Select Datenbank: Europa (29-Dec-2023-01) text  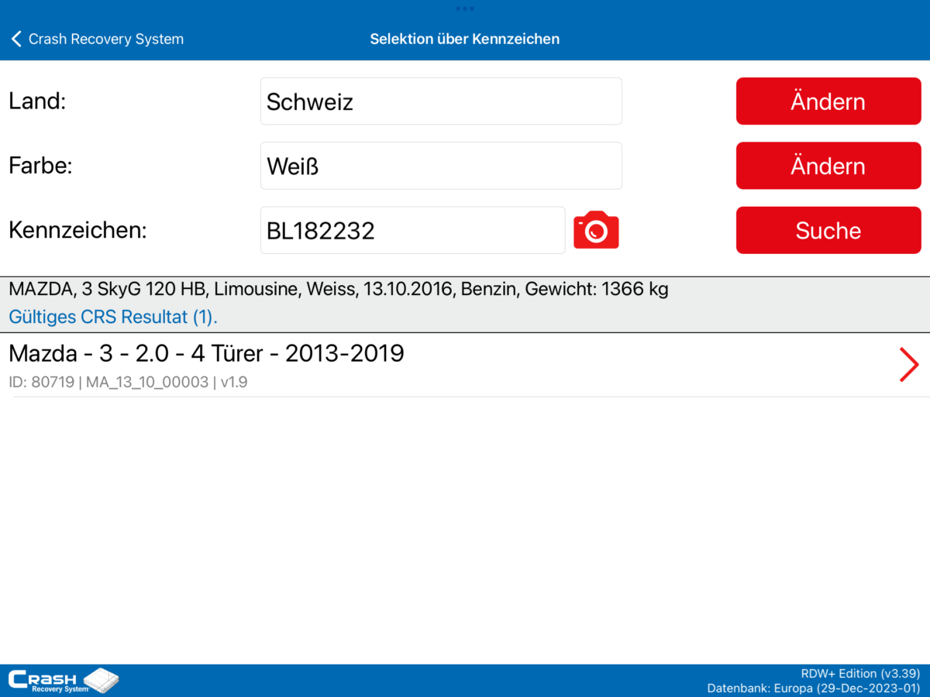click(814, 688)
